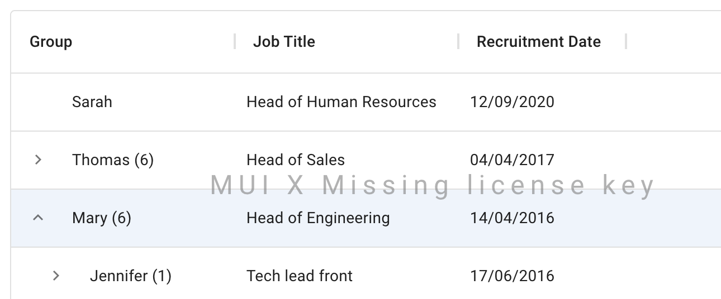
Task: Select the Mary (6) name cell
Action: 102,218
